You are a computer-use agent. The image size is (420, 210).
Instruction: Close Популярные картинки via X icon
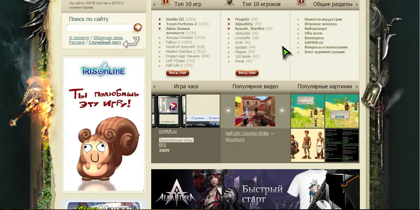click(x=357, y=87)
